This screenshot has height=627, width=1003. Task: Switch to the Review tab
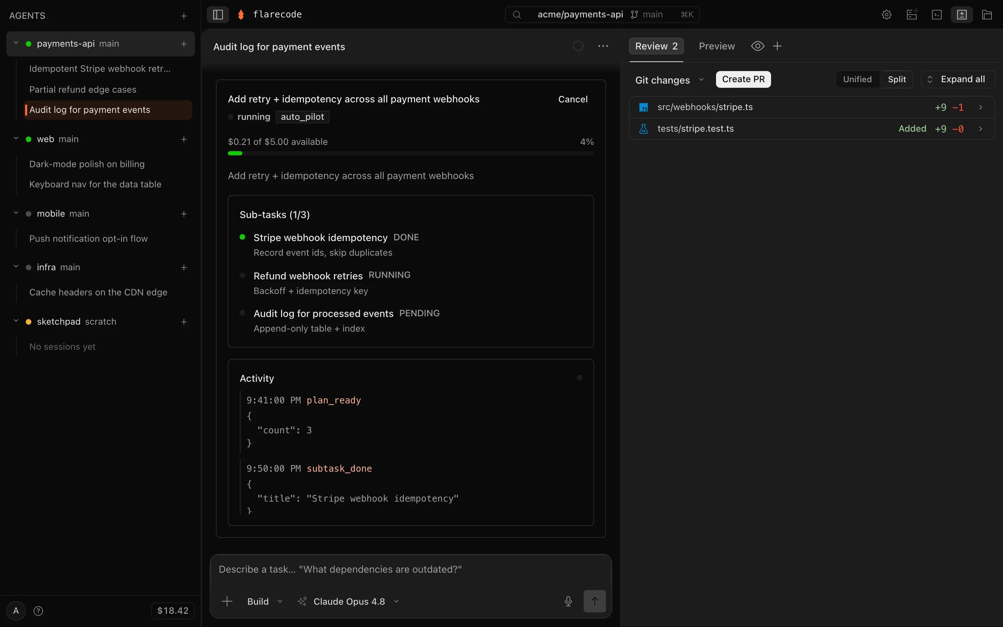pos(656,46)
